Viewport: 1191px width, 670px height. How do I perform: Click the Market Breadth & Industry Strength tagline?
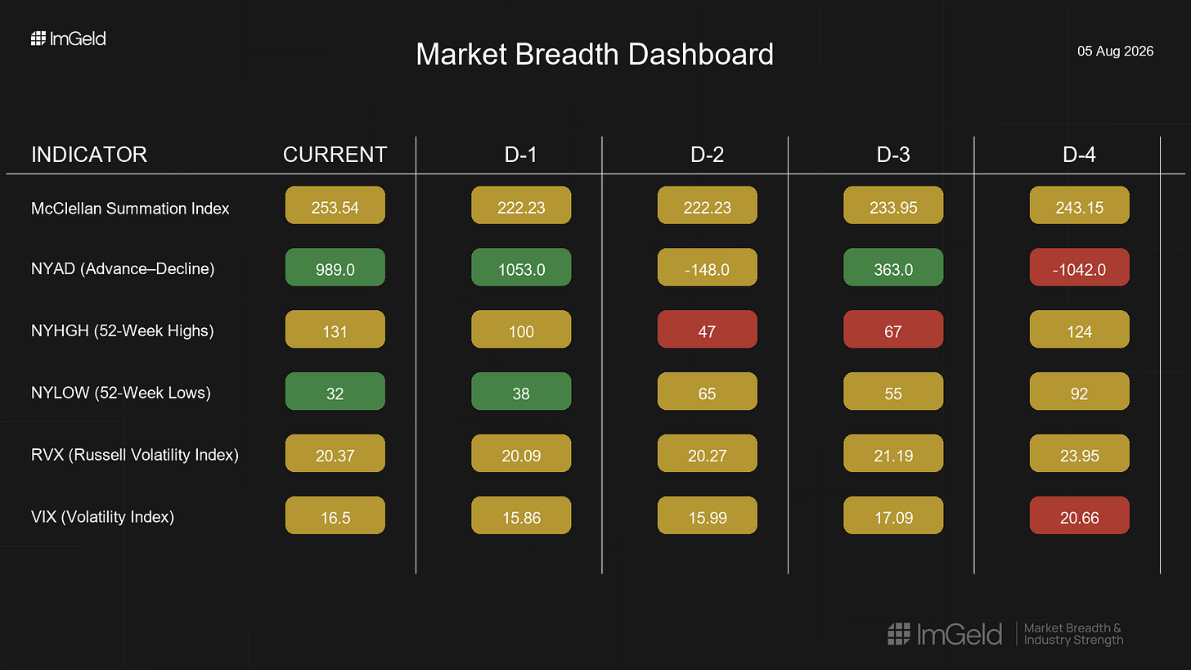point(1073,634)
